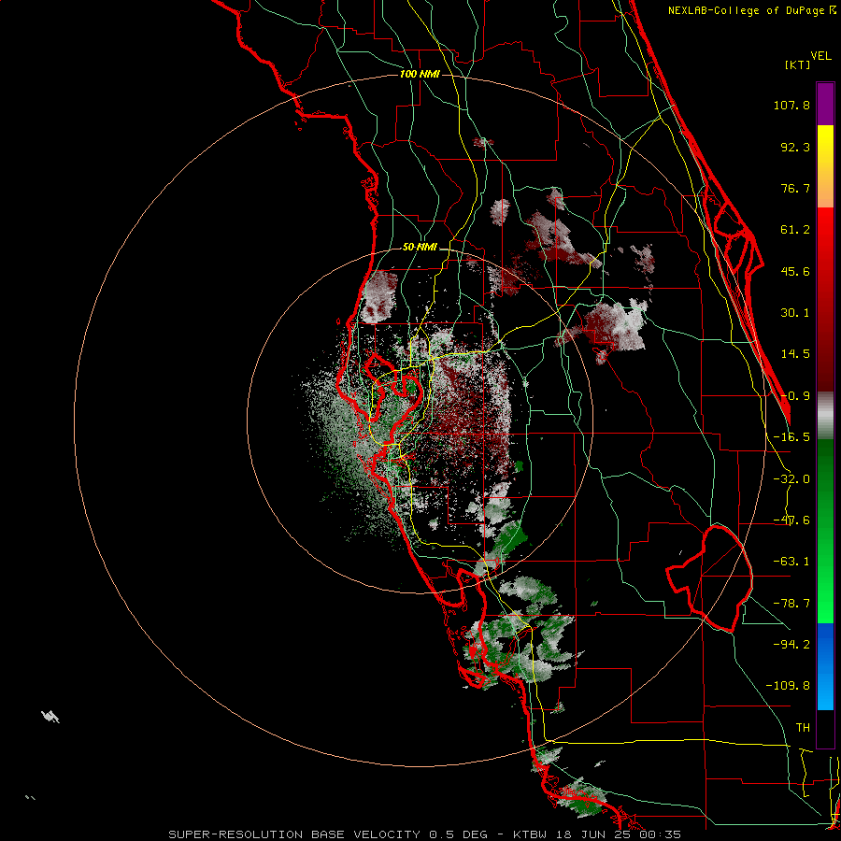The image size is (841, 841).
Task: Click the TH label on the scale
Action: 803,728
